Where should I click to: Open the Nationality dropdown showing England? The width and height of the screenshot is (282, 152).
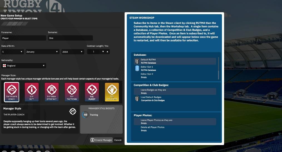[x=23, y=66]
